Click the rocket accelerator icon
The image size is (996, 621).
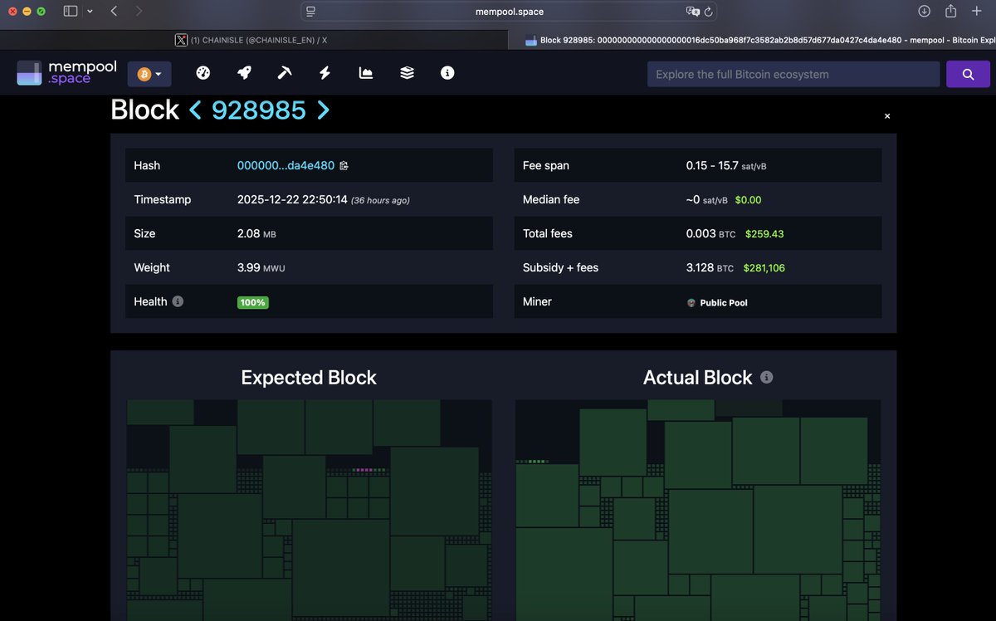pos(243,73)
